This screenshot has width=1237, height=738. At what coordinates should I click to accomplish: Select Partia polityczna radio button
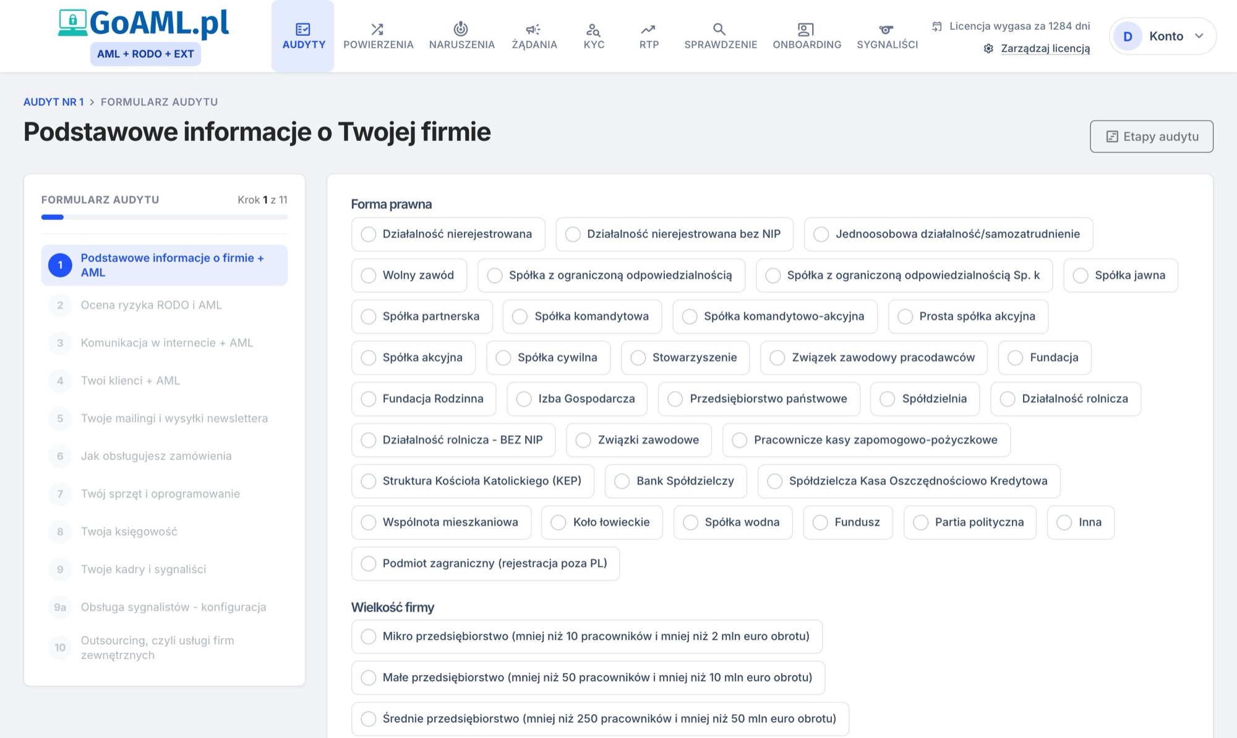click(x=921, y=522)
